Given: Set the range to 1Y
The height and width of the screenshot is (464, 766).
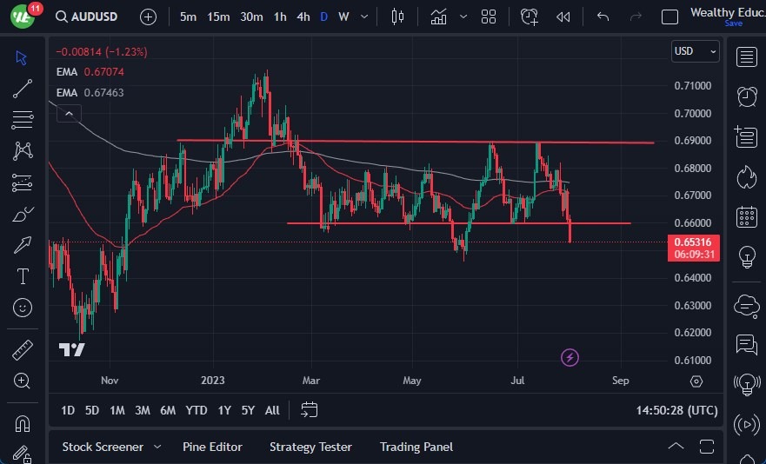Looking at the screenshot, I should (x=224, y=410).
